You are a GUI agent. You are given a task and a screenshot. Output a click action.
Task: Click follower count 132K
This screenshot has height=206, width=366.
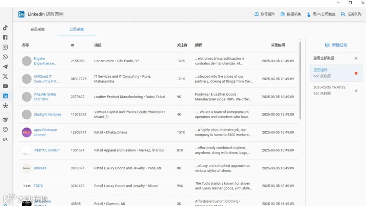coord(181,61)
